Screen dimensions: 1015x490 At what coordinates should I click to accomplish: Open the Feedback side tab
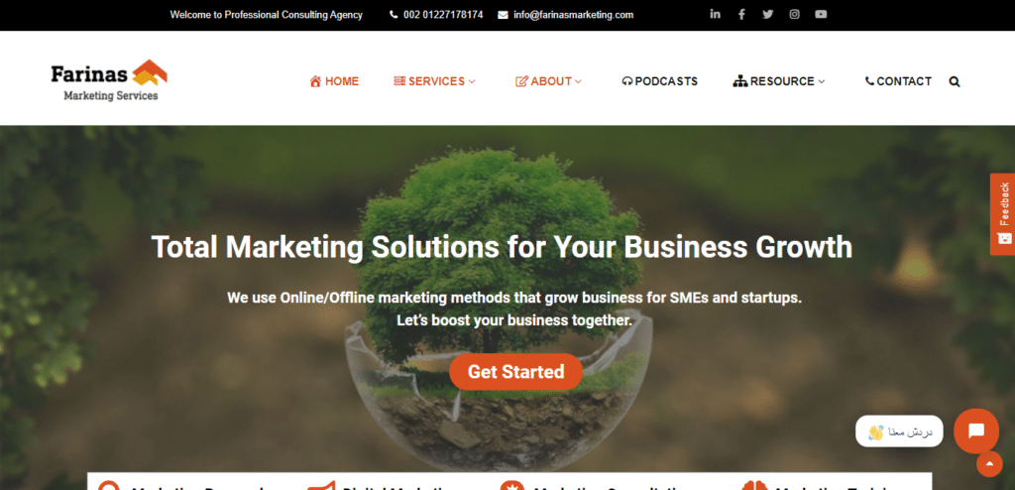click(1003, 214)
